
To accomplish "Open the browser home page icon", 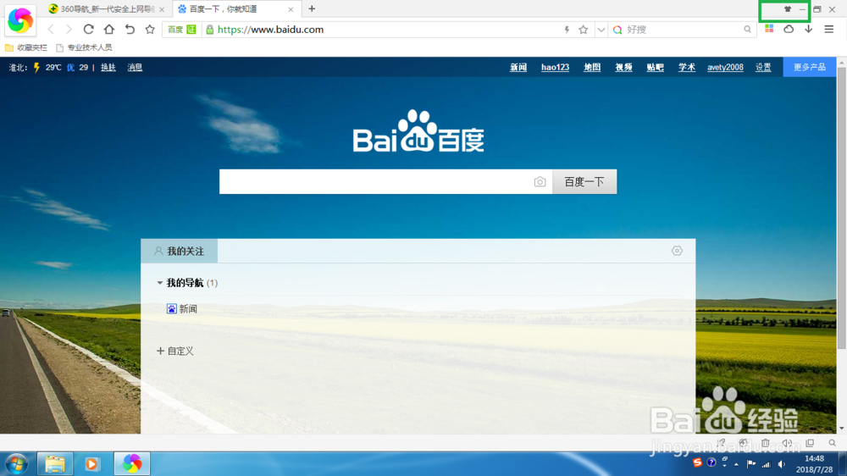I will click(109, 29).
